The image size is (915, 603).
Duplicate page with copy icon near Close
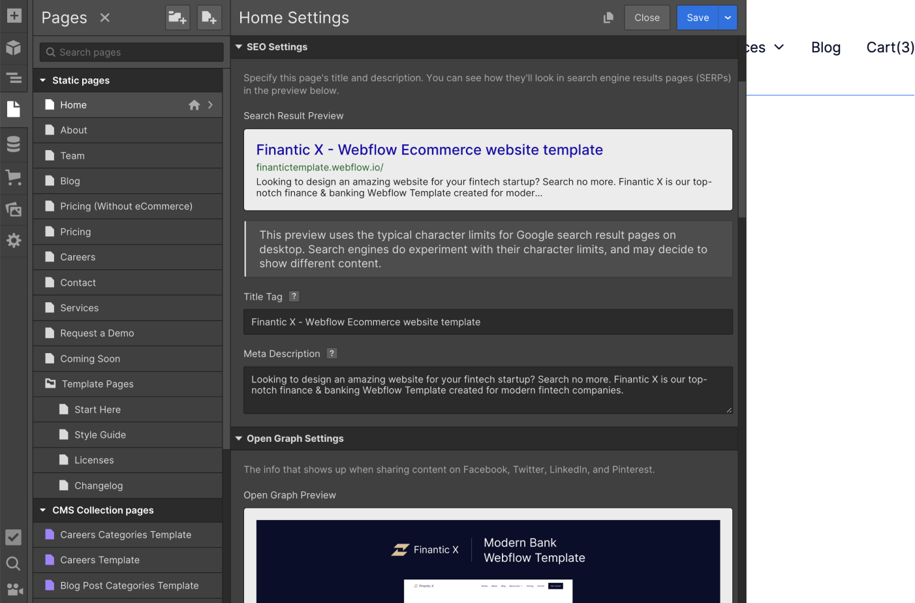(608, 18)
